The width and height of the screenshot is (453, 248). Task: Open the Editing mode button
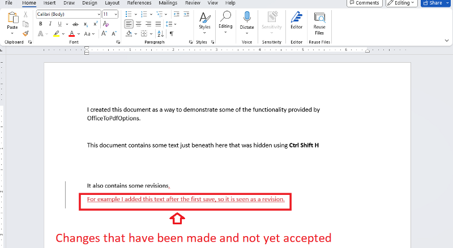point(401,3)
